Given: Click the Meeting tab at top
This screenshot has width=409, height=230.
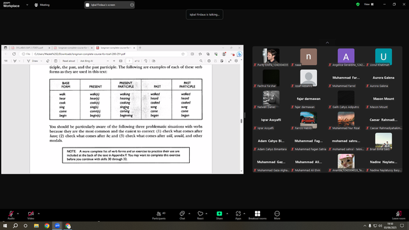Looking at the screenshot, I should coord(42,4).
